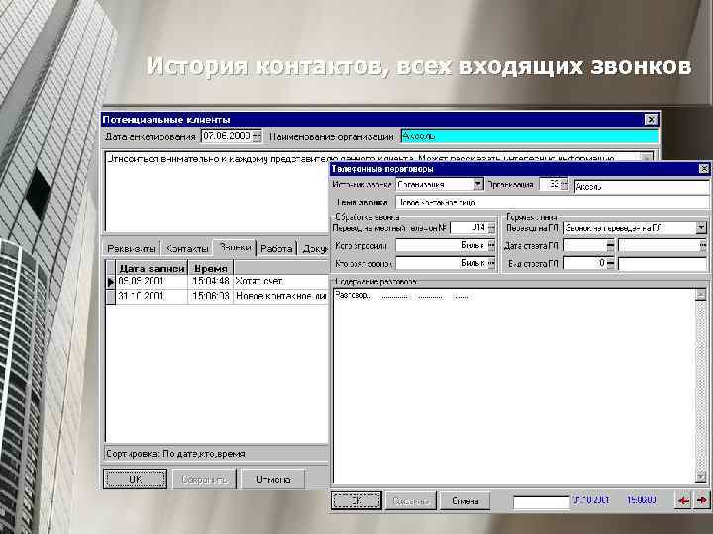The image size is (713, 534).
Task: Focus 'Ассоль' field in 'Телефонные переговоры'
Action: point(641,186)
